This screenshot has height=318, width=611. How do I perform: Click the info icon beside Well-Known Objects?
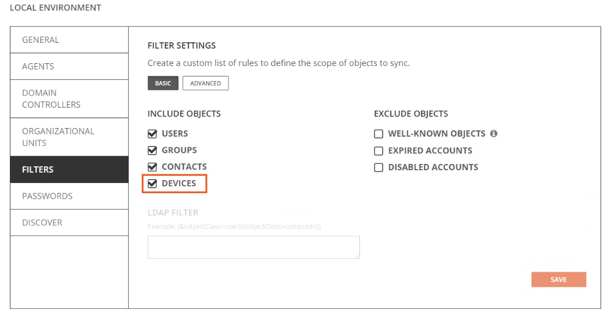pos(494,134)
